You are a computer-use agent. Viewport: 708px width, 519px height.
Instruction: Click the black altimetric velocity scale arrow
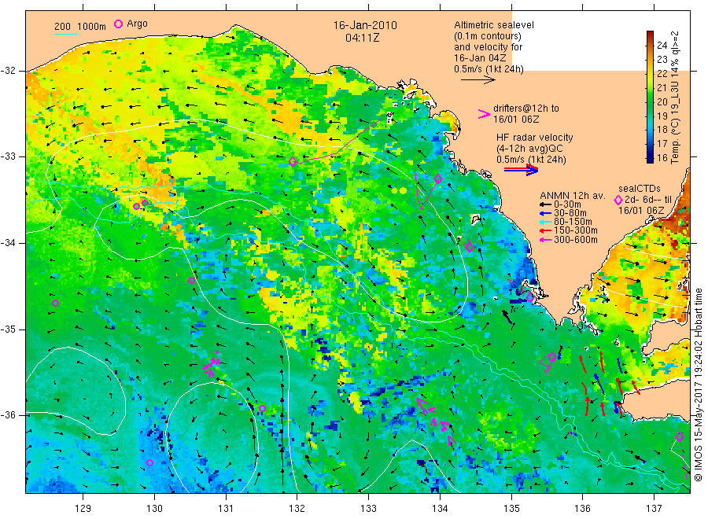point(478,80)
